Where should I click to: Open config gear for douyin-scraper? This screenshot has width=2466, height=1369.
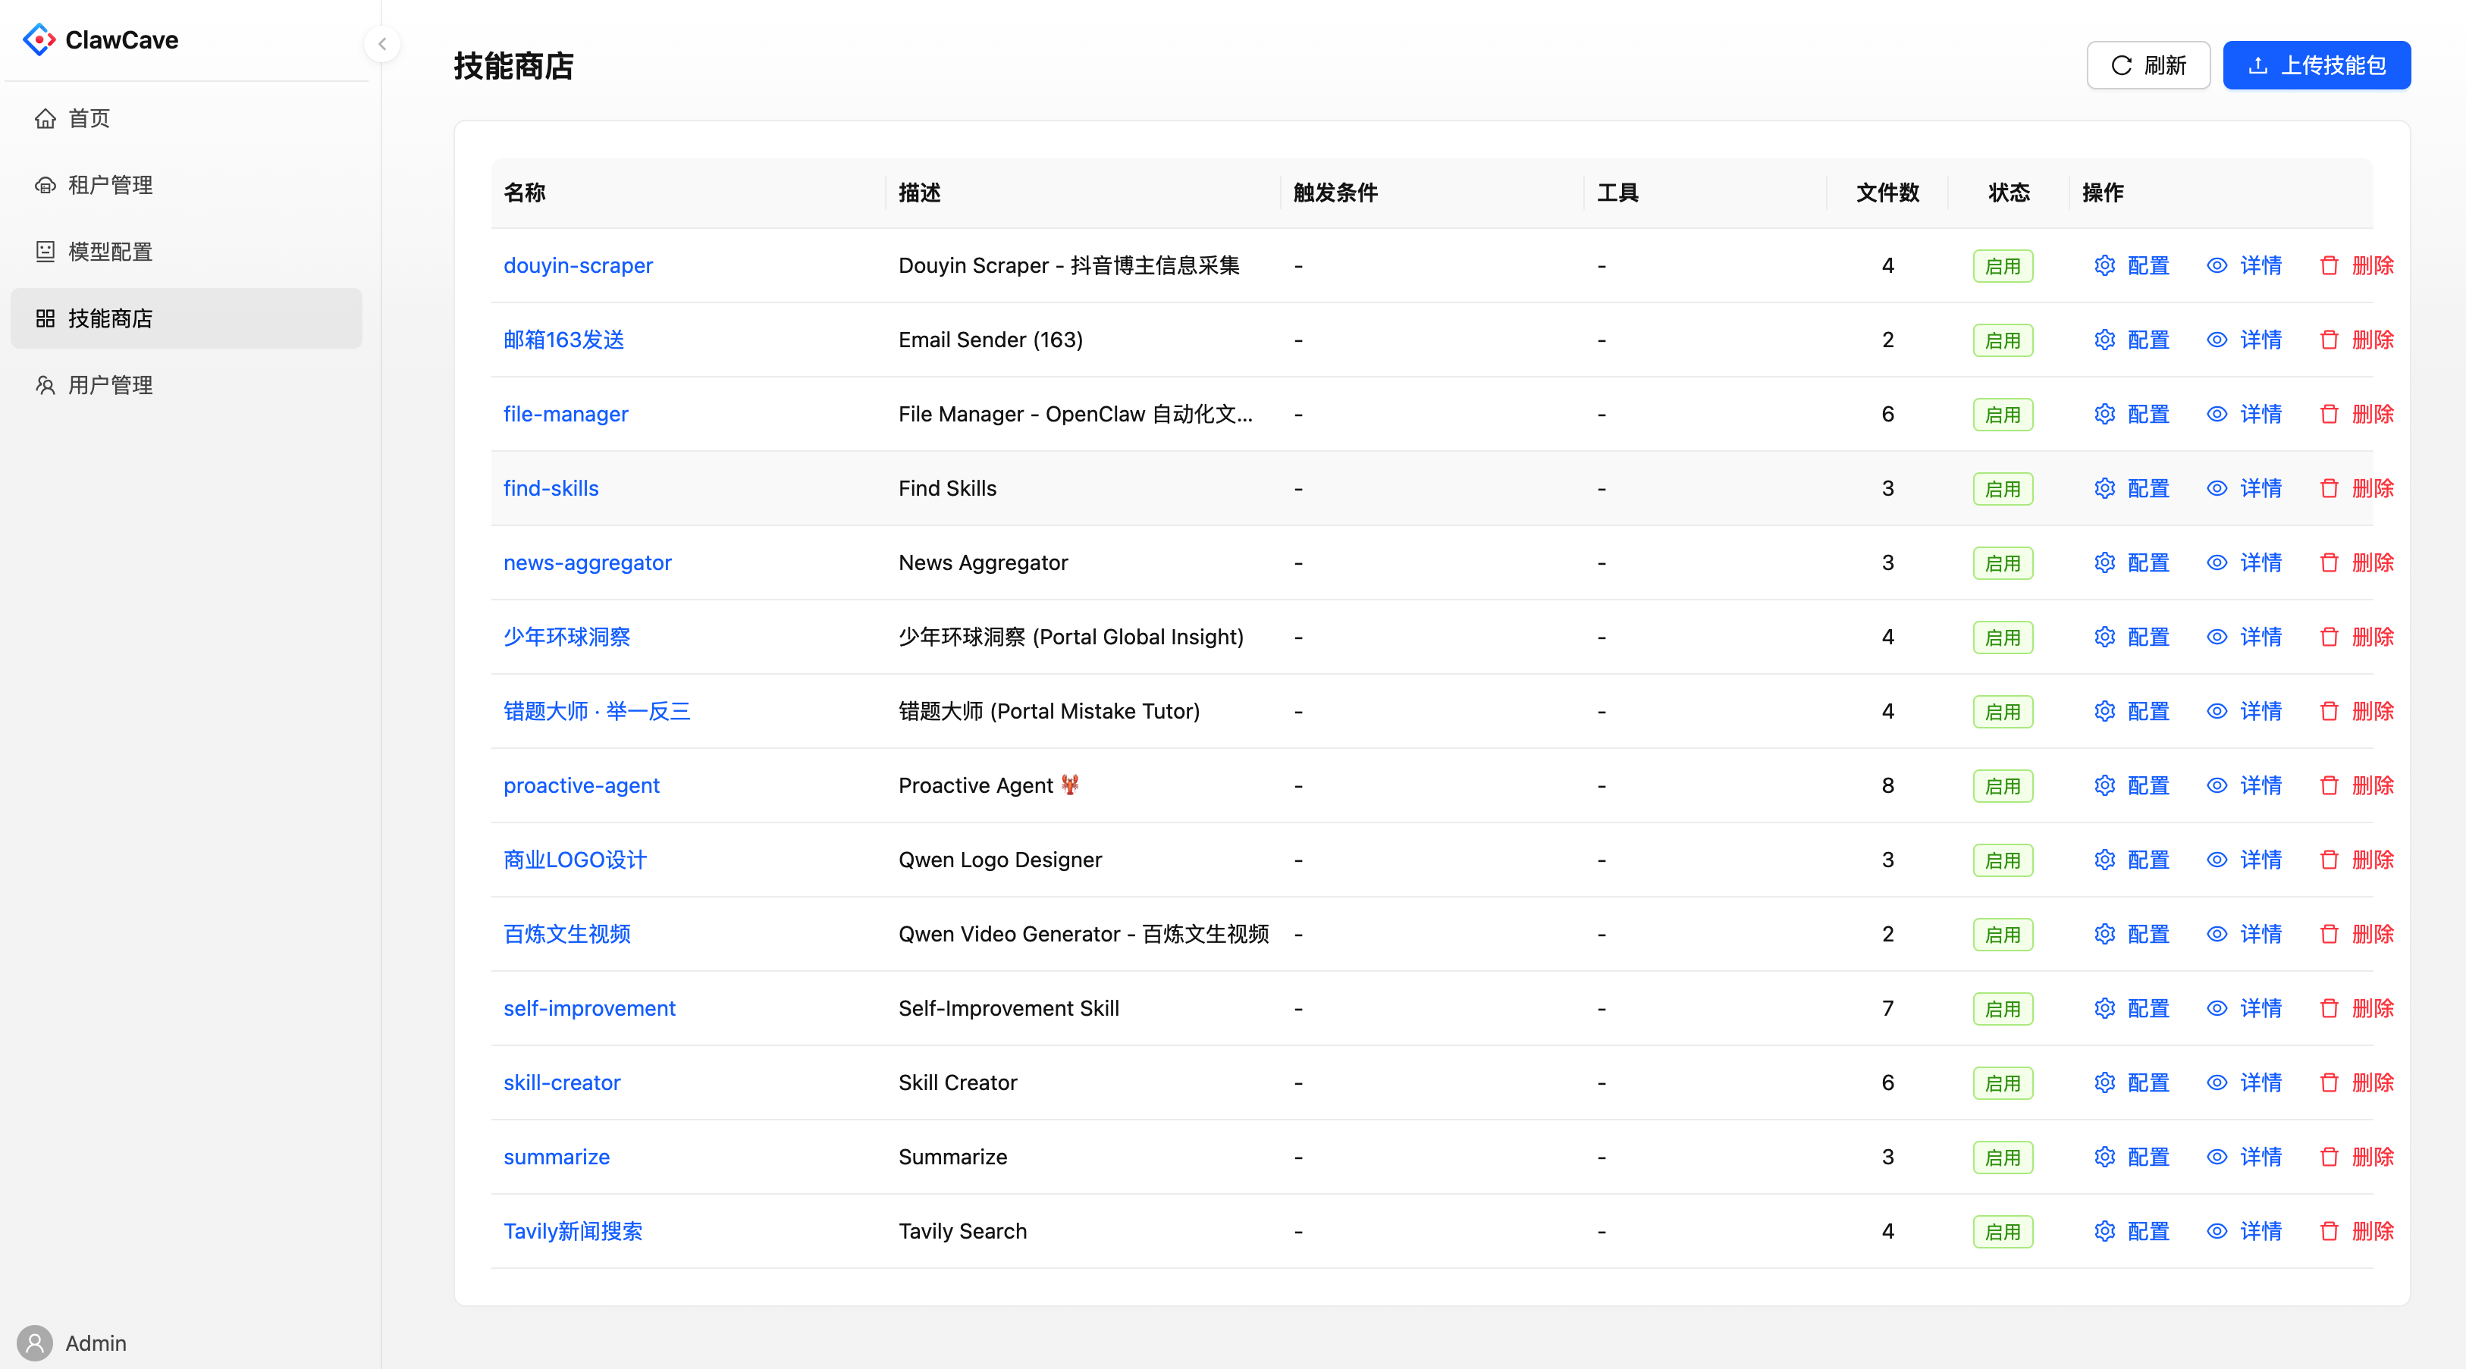(x=2104, y=265)
